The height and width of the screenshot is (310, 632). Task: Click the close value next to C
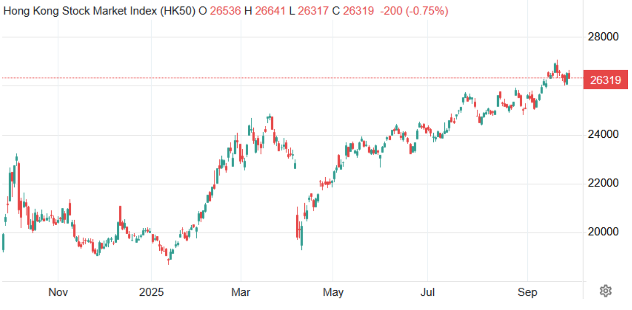[x=356, y=11]
